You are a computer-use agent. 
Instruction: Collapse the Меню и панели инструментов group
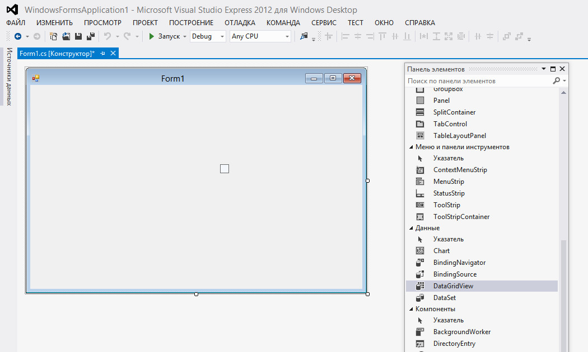[411, 147]
